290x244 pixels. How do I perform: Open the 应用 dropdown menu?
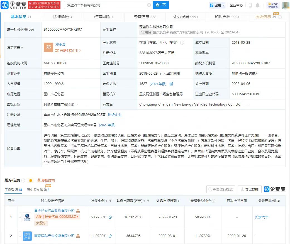217,5
